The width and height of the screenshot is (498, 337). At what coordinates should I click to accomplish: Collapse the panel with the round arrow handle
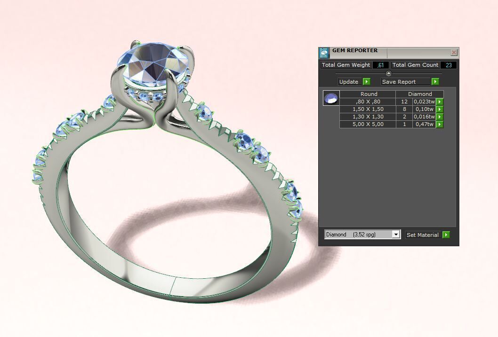388,73
